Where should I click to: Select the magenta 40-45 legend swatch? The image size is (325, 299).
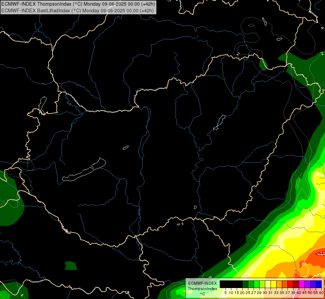[302, 284]
